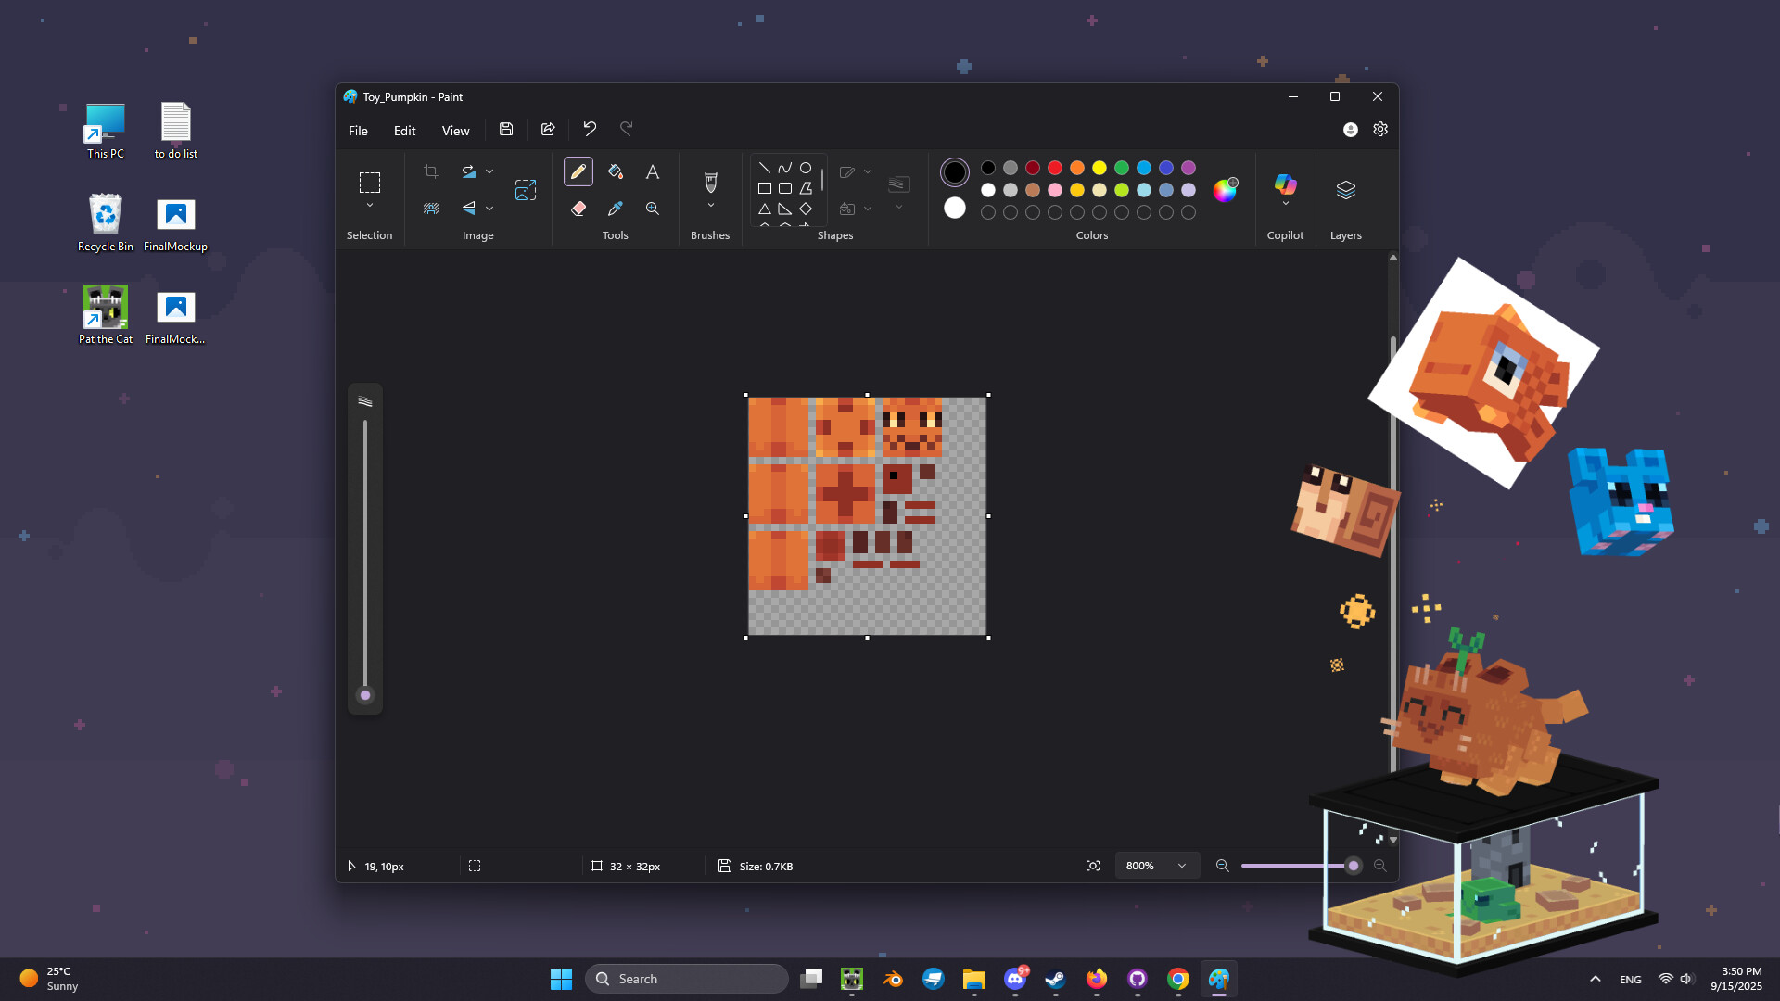Select the oval shape
Screen dimensions: 1780x1001
[806, 167]
